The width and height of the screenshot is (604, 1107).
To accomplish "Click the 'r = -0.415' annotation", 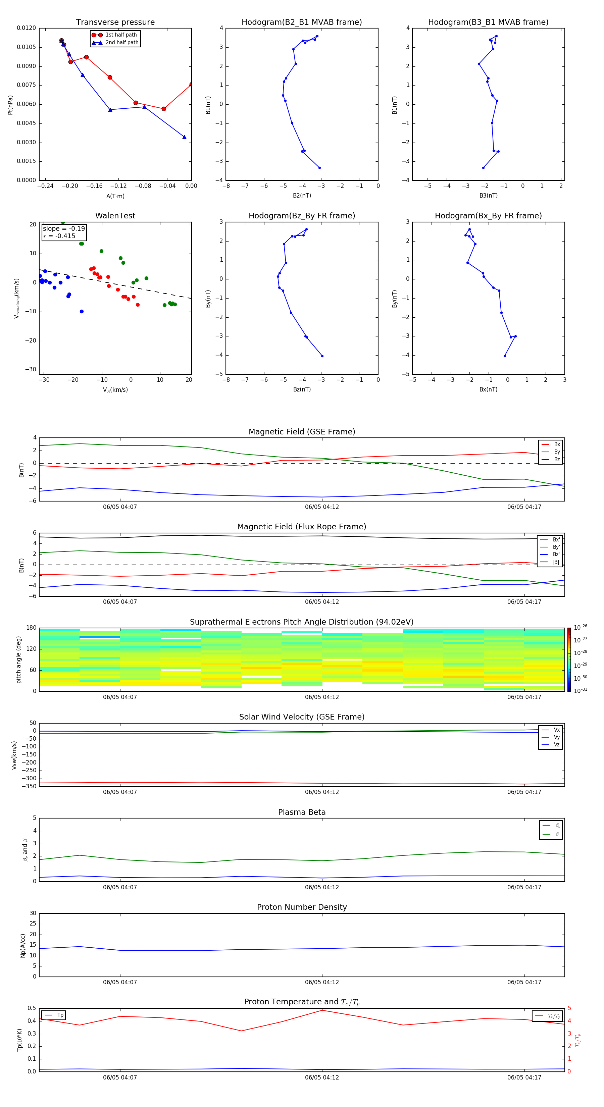I will [59, 236].
